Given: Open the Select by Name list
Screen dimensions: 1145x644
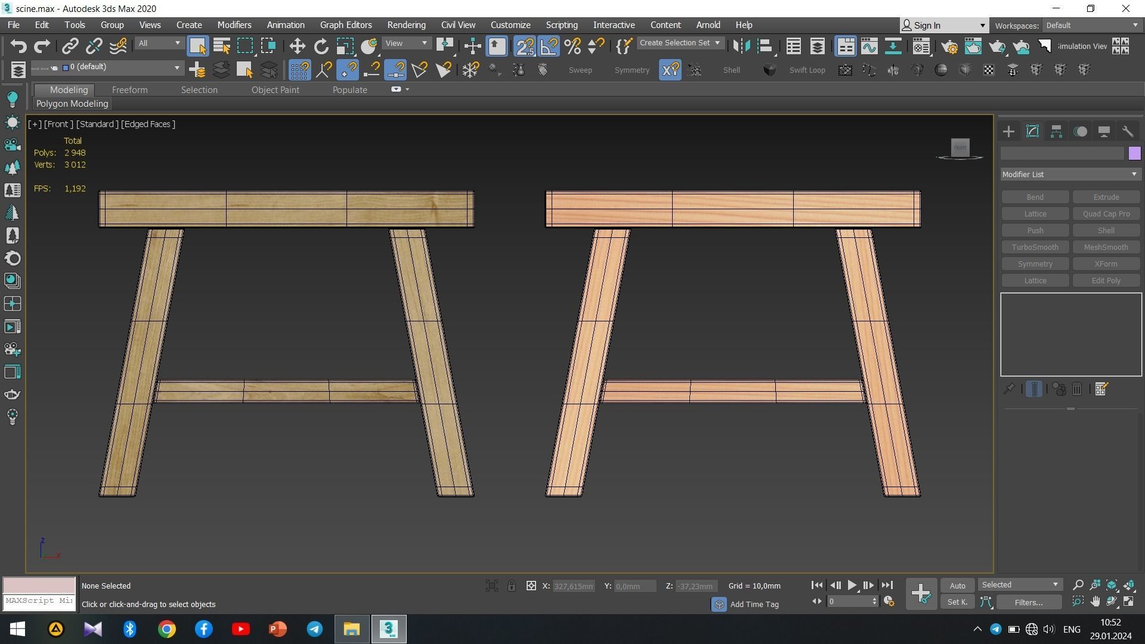Looking at the screenshot, I should (221, 46).
